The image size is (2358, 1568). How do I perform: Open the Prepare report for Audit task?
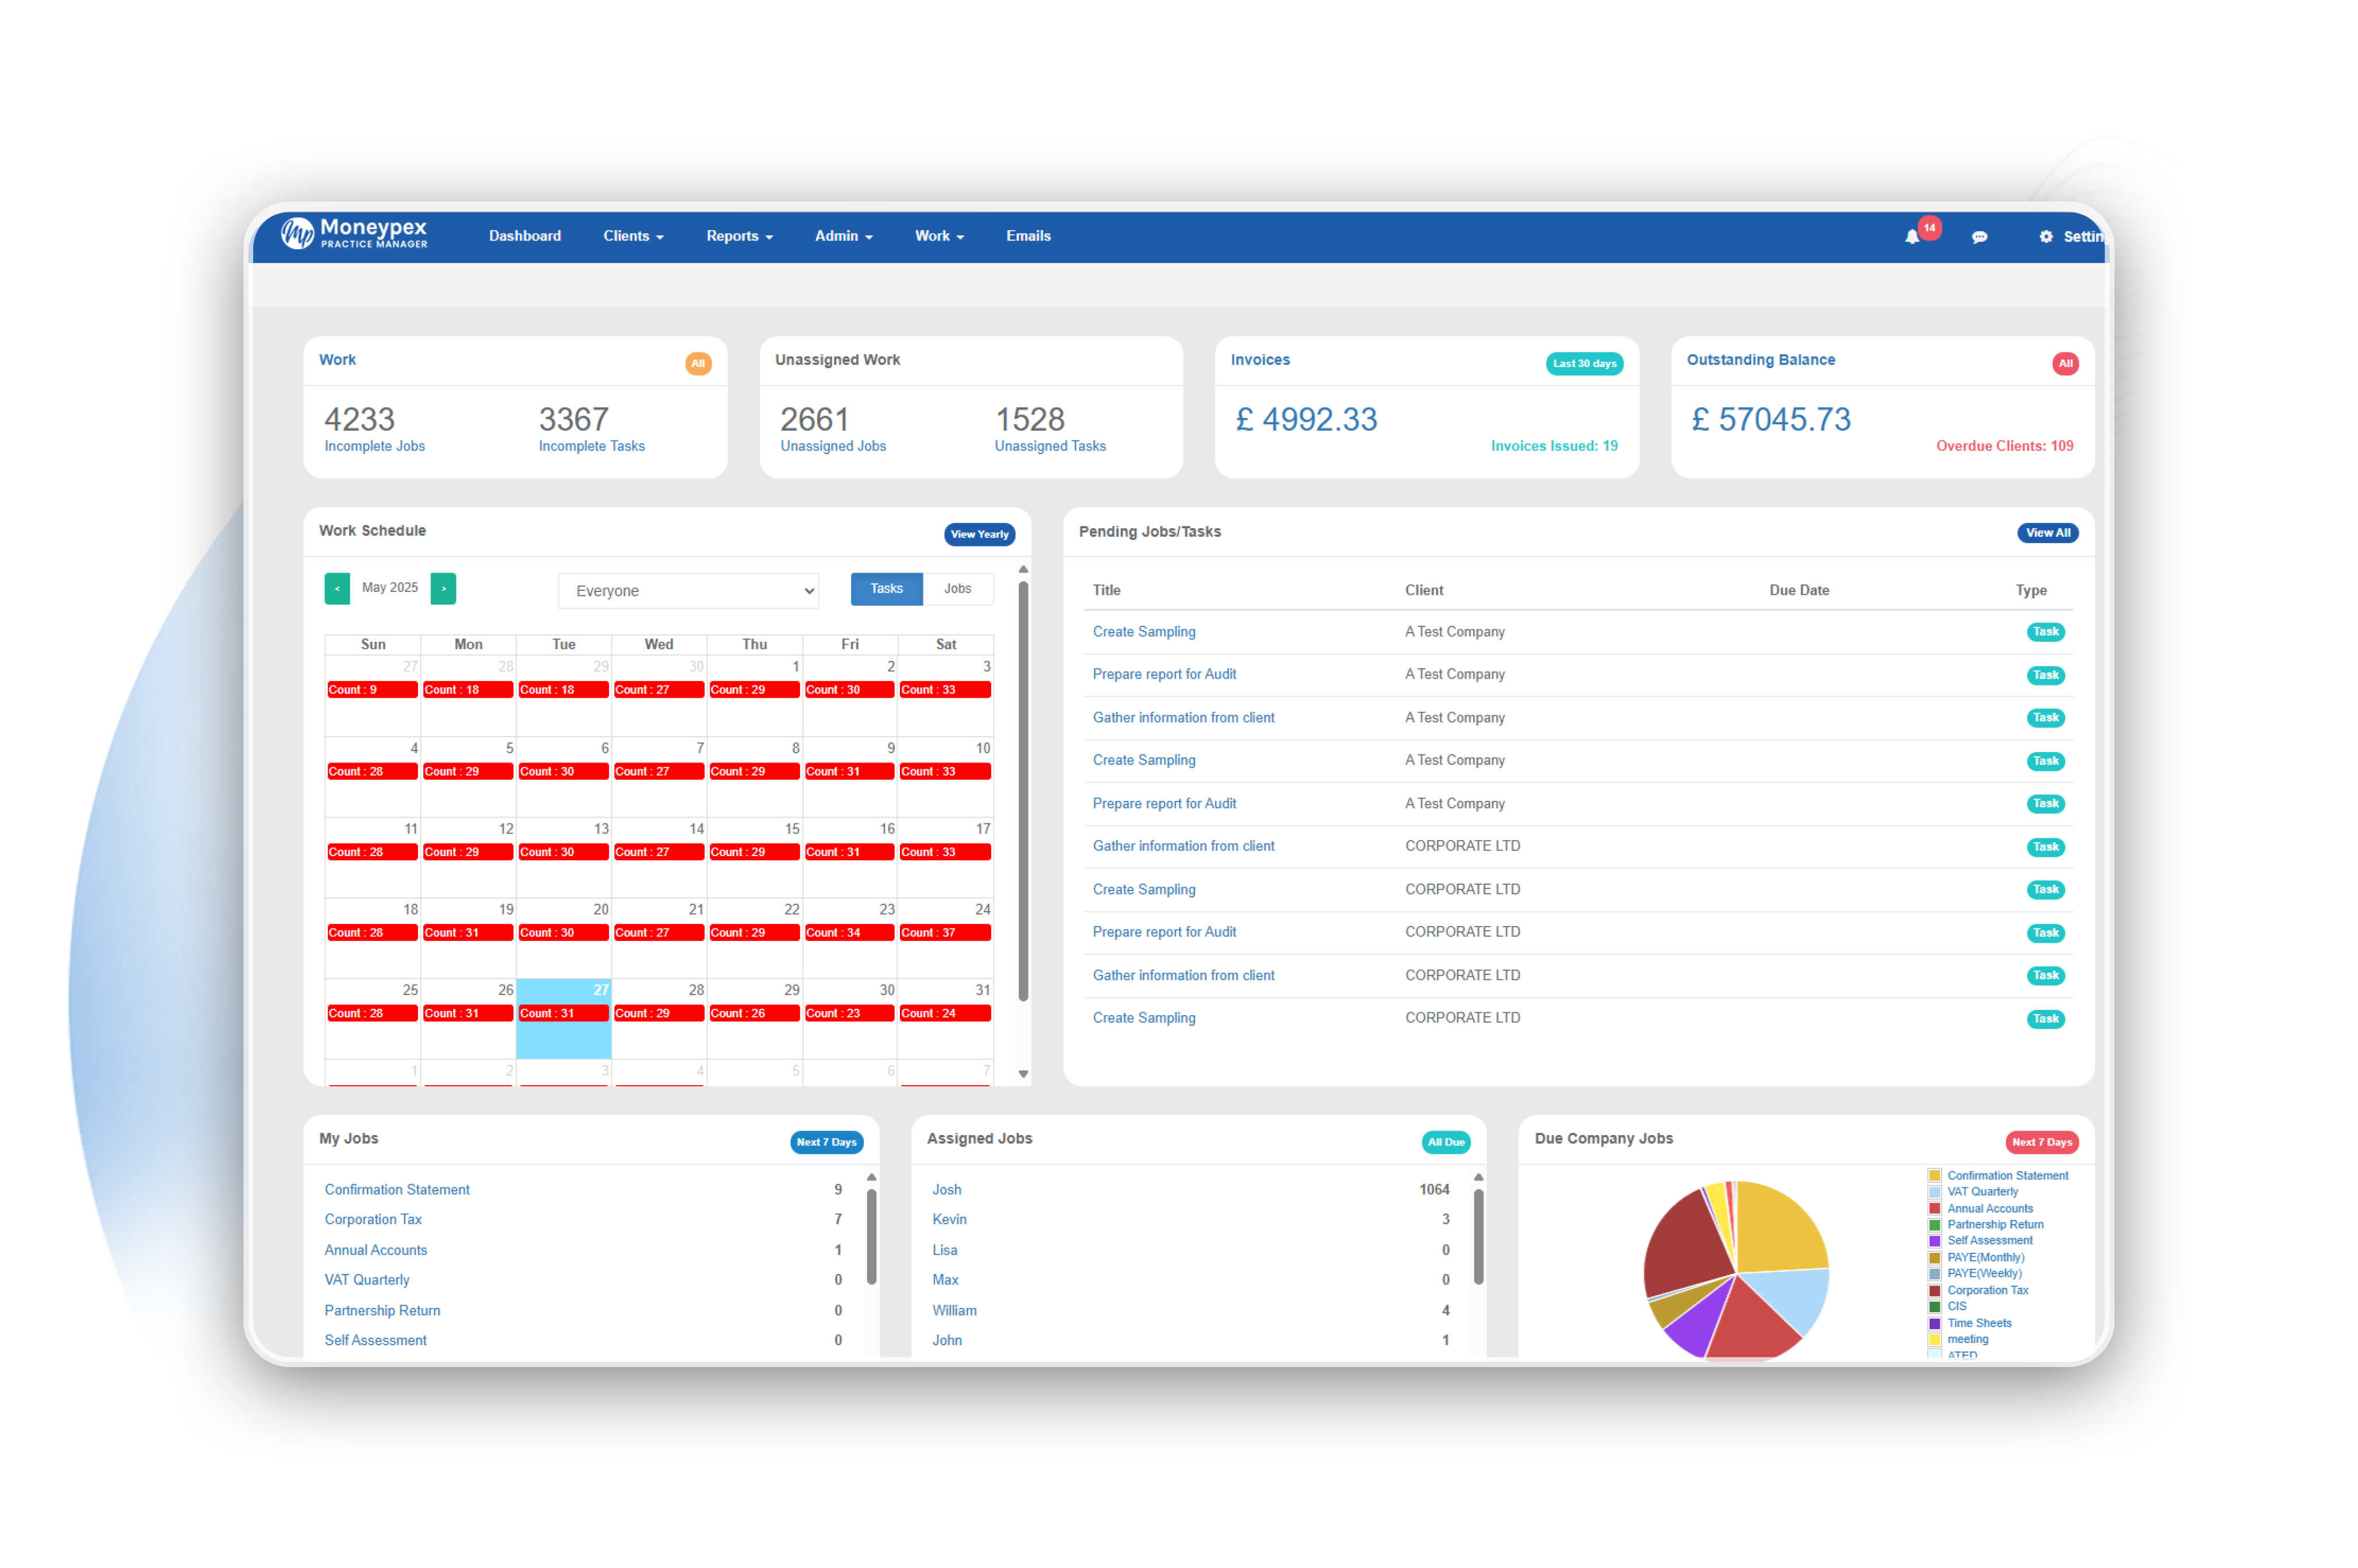(1164, 674)
